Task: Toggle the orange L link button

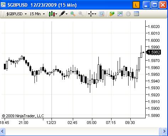Action: coord(136,5)
